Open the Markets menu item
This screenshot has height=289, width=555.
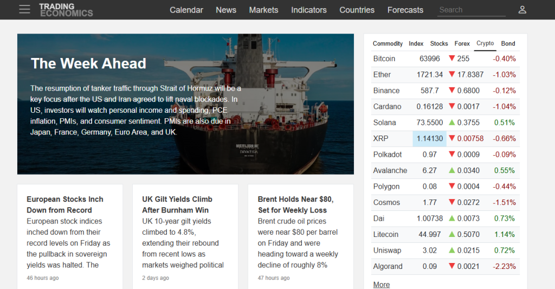coord(264,10)
